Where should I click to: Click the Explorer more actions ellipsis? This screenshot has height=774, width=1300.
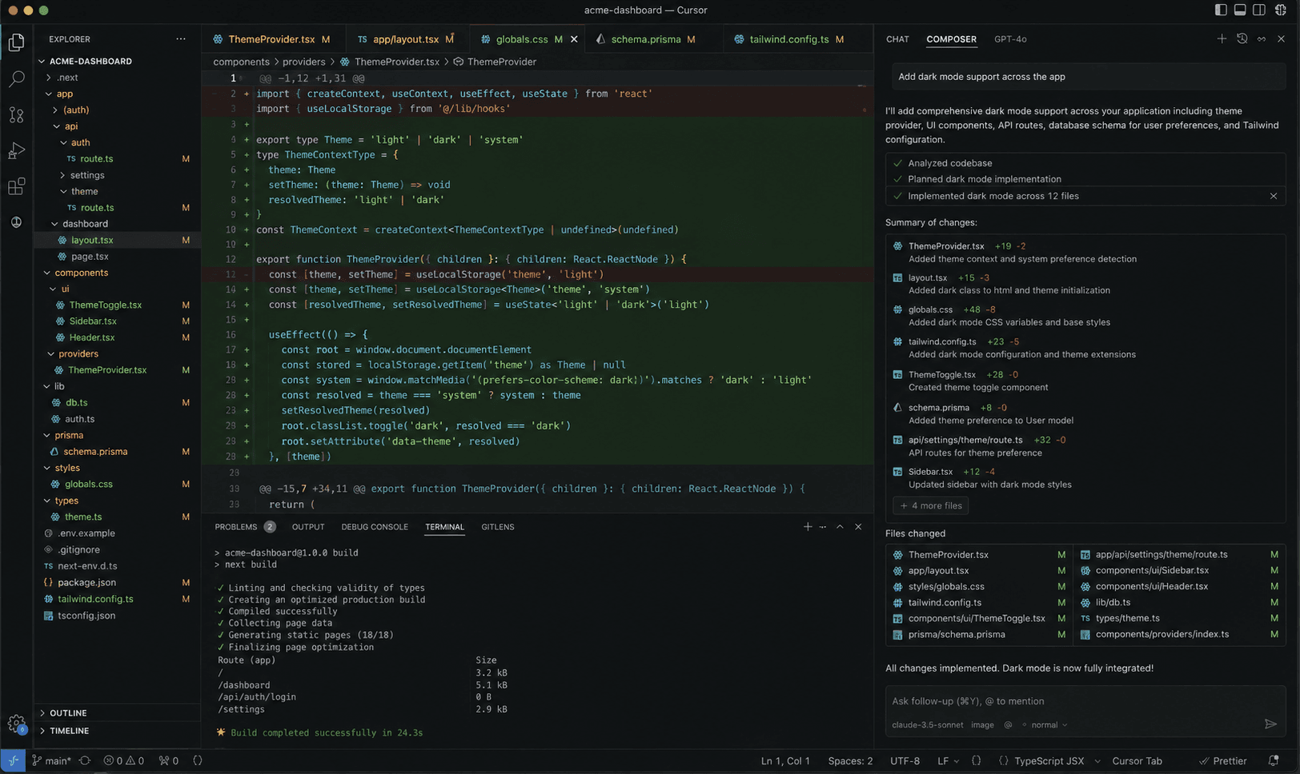click(x=181, y=39)
